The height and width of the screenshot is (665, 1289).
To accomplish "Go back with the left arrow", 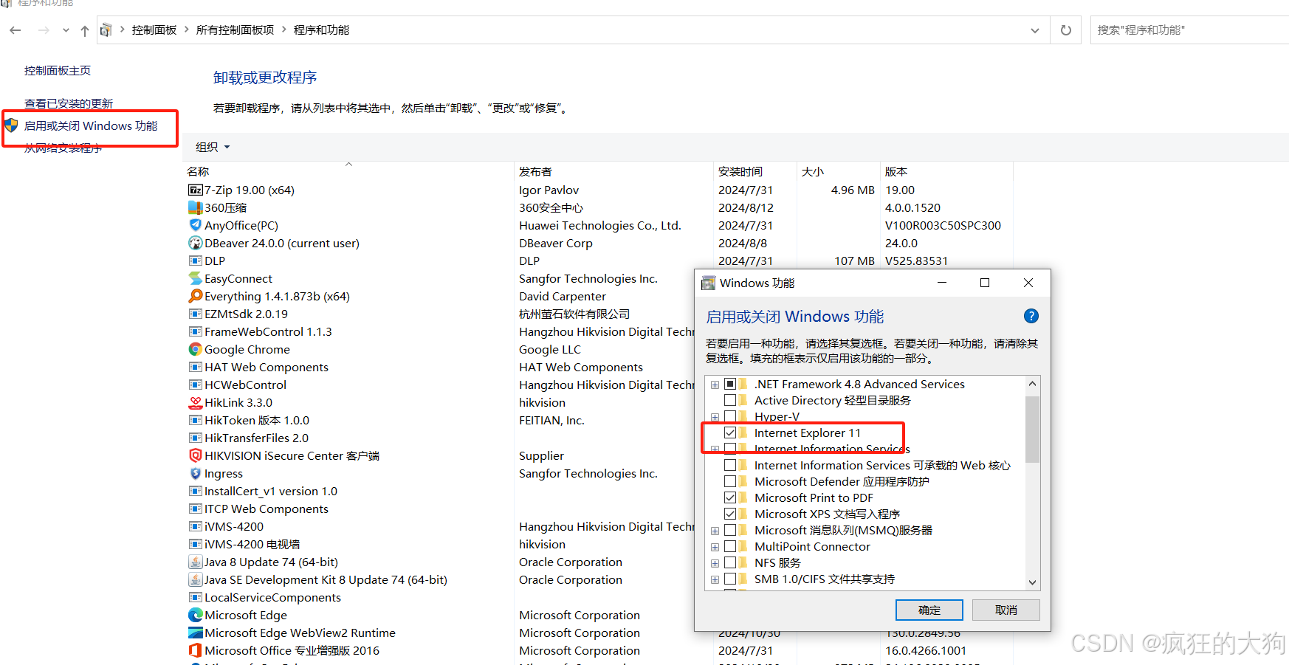I will click(x=16, y=30).
